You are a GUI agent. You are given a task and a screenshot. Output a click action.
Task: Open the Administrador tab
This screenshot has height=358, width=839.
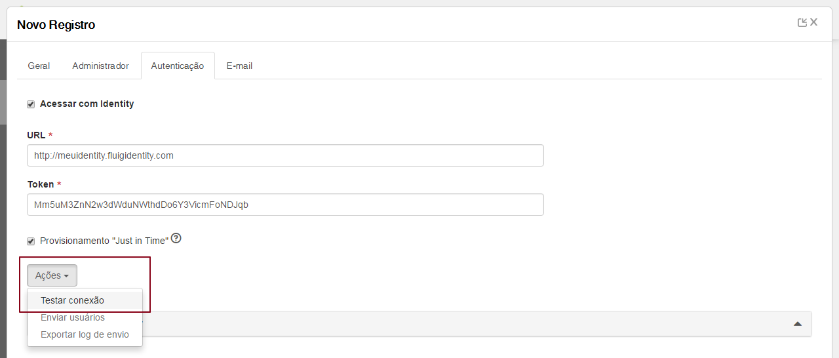click(100, 66)
